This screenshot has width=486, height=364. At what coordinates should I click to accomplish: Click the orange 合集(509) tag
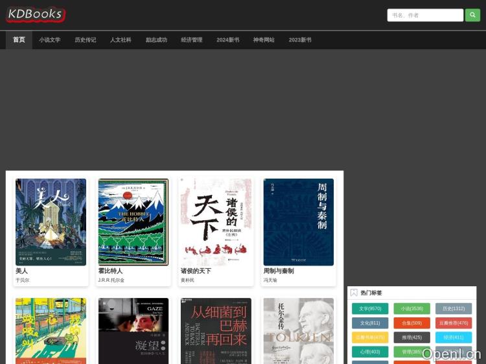pyautogui.click(x=411, y=323)
